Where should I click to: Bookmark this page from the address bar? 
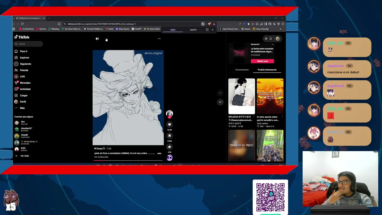coord(59,24)
